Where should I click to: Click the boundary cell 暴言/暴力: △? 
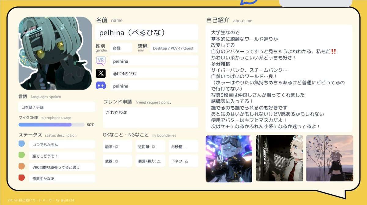(x=150, y=161)
